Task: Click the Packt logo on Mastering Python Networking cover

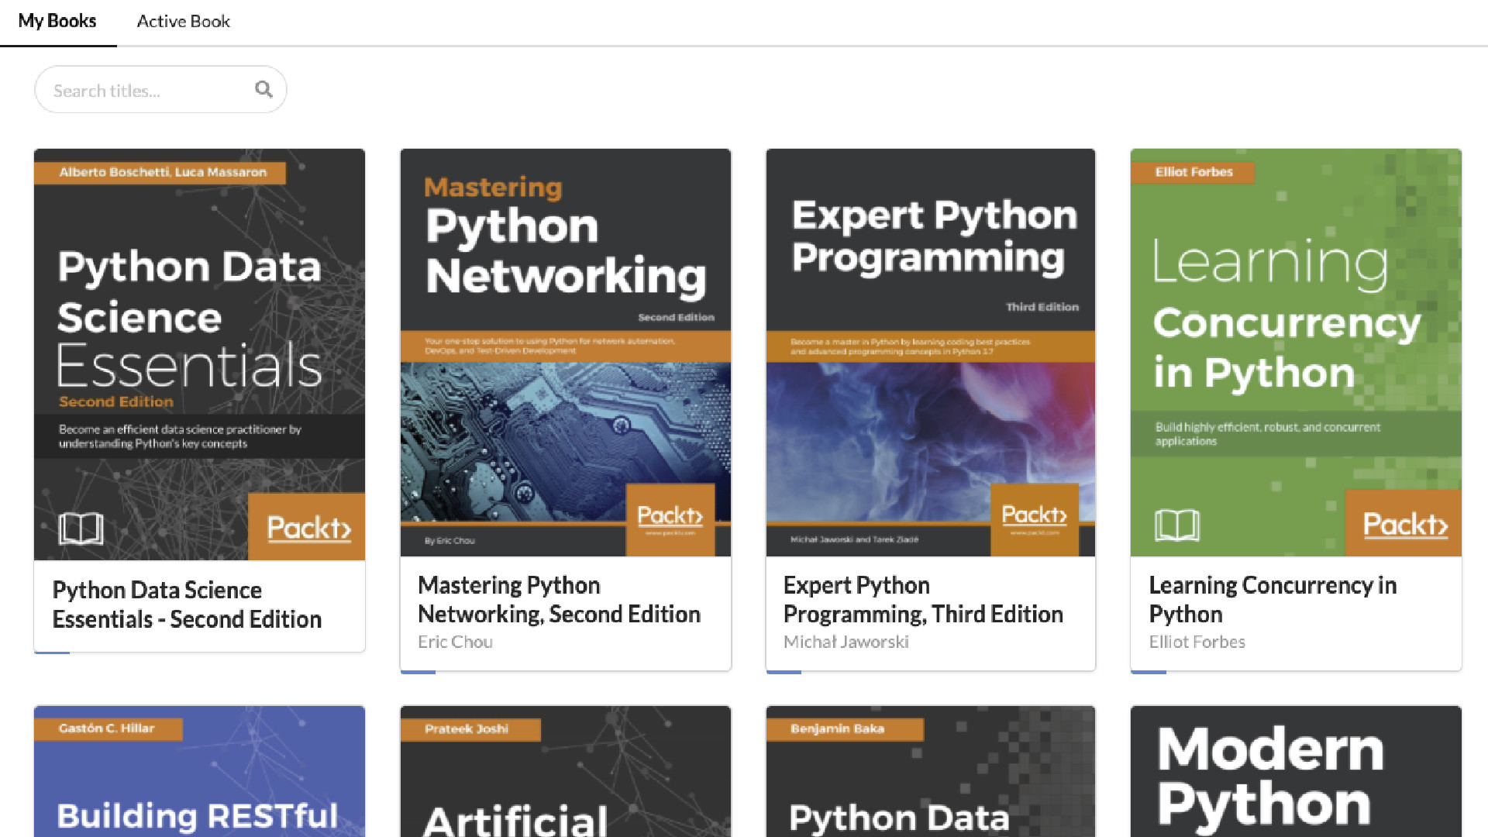Action: pyautogui.click(x=671, y=515)
